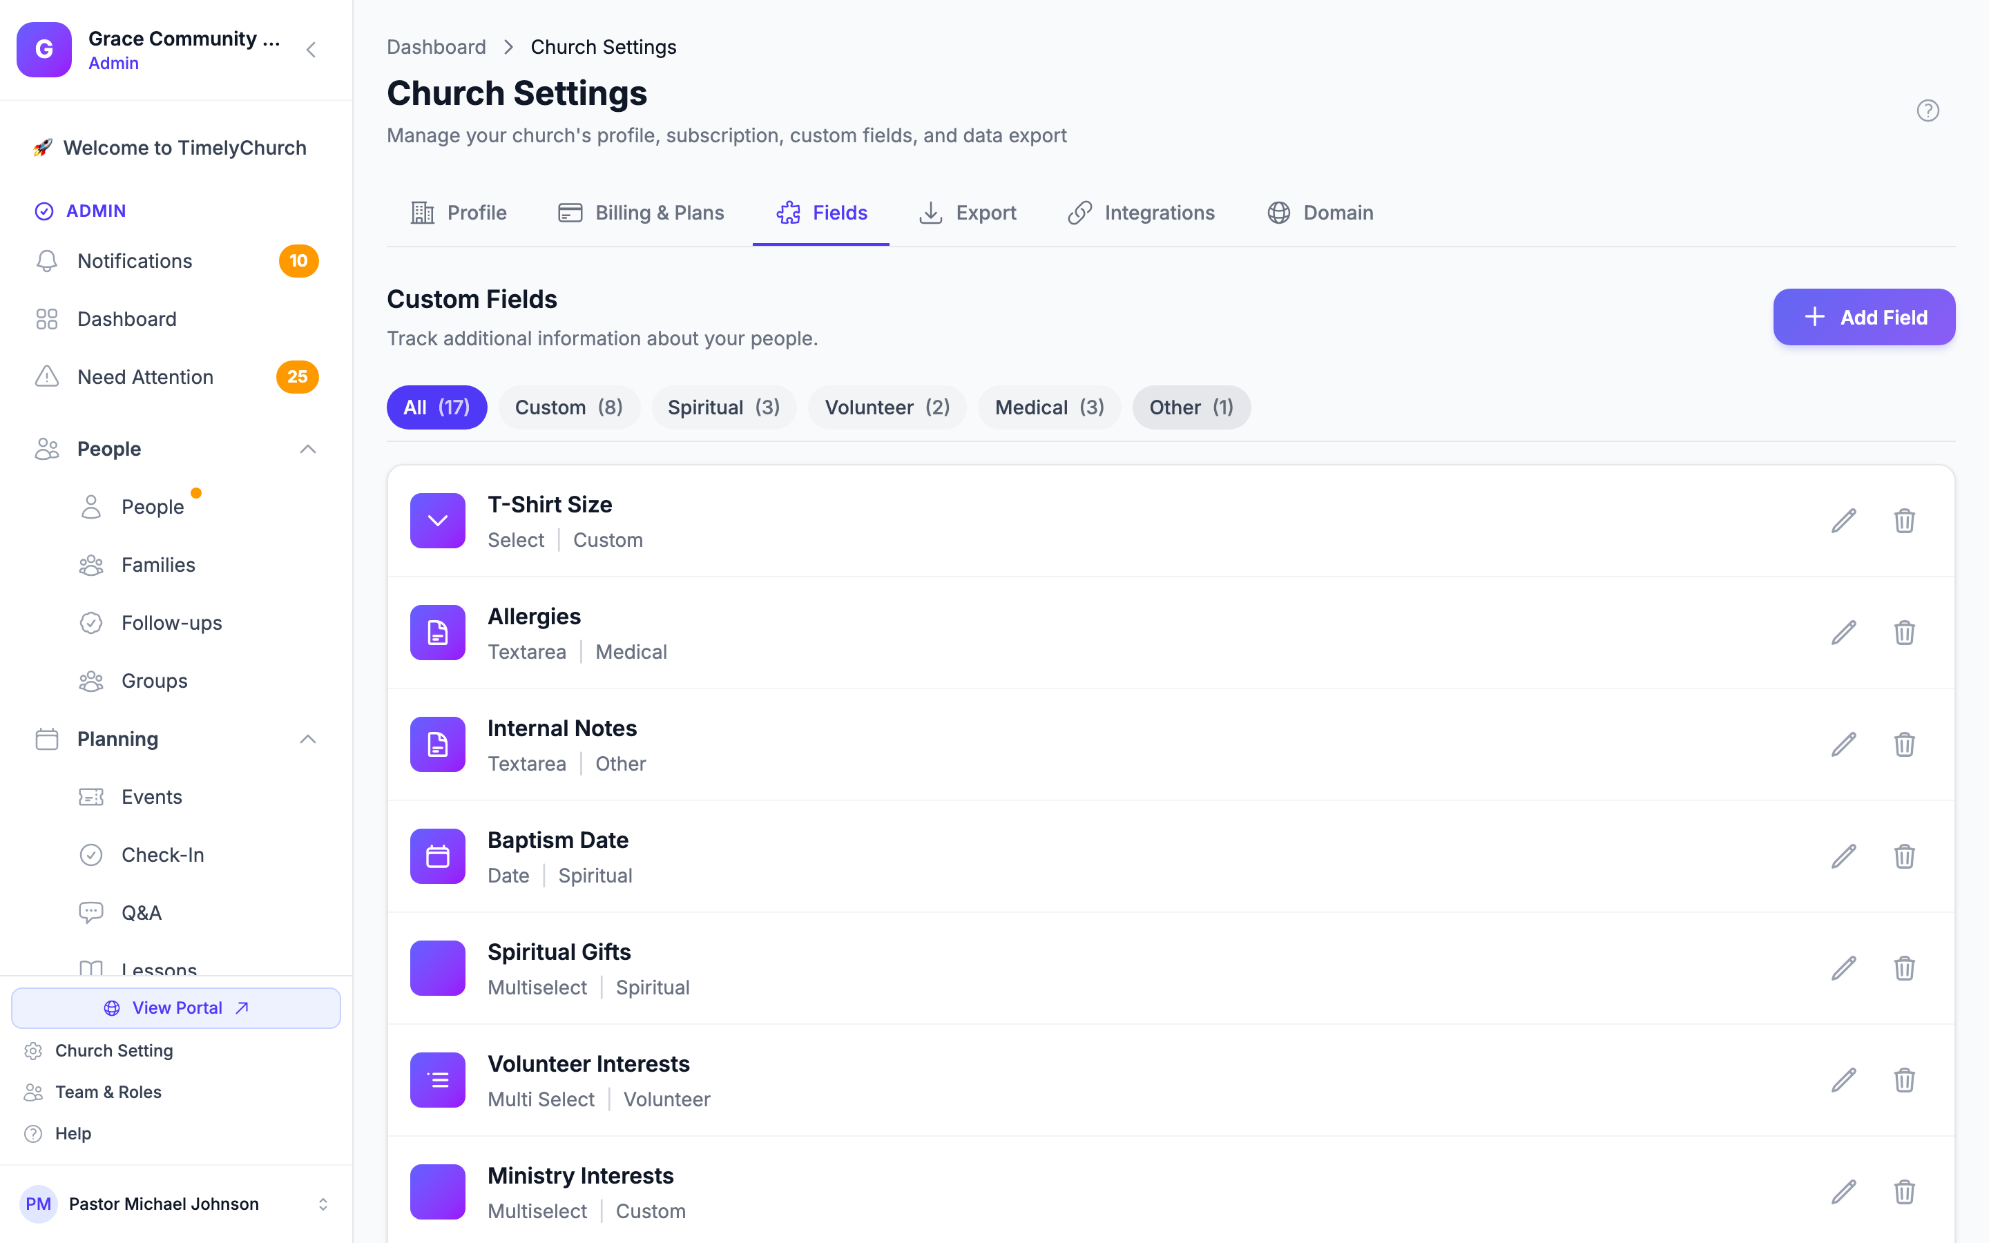Screen dimensions: 1989x1243
Task: Collapse the People section
Action: click(x=307, y=449)
